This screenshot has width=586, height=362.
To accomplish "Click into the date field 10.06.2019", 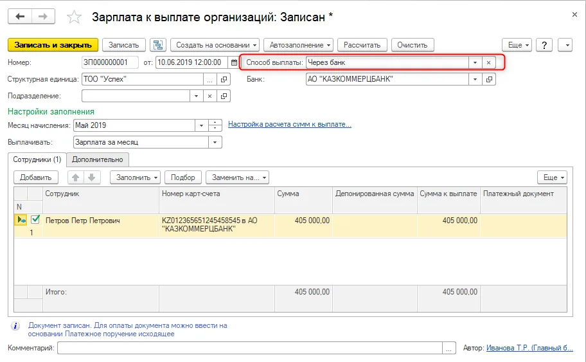I will [192, 62].
